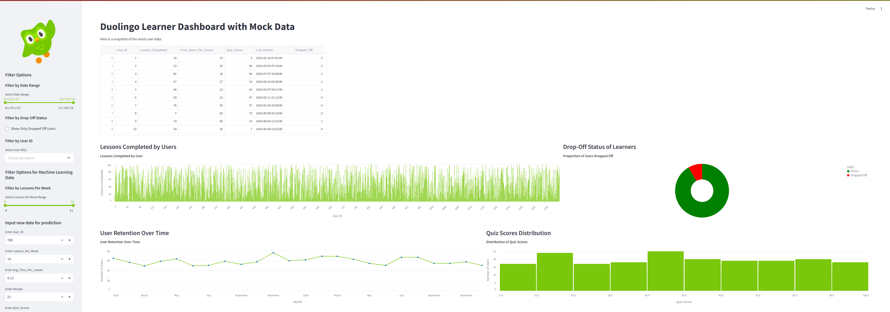
Task: Click the Drop-Off Status of Learners heading
Action: click(599, 147)
